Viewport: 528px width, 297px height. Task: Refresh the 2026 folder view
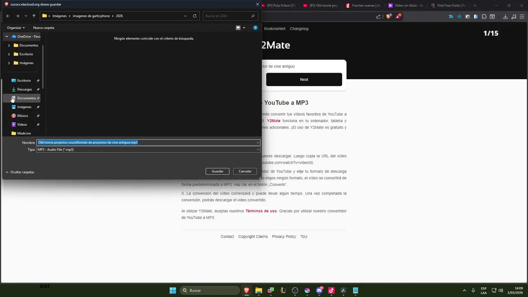195,16
